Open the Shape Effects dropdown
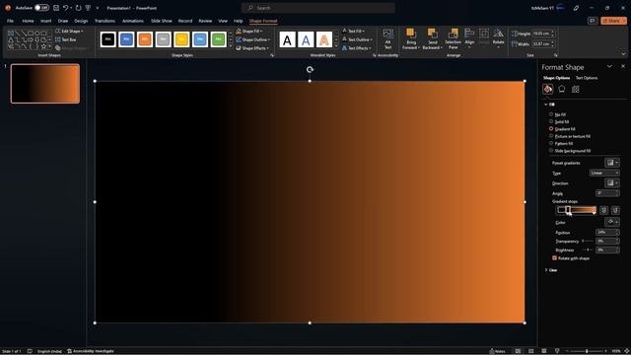The image size is (631, 355). [x=252, y=48]
